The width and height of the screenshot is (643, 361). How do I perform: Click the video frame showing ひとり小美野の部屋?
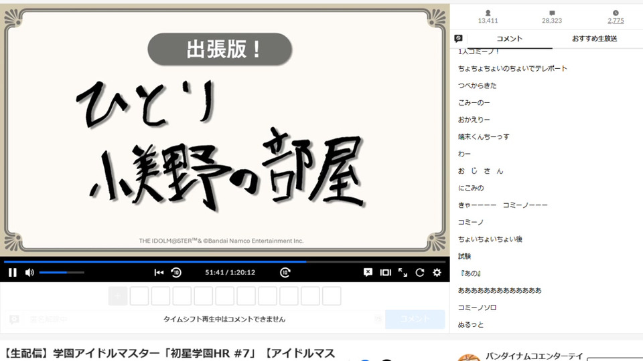pos(225,130)
